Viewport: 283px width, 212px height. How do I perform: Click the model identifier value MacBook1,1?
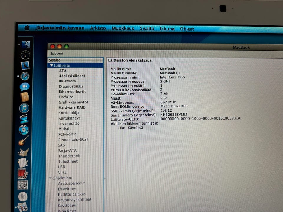pos(170,73)
